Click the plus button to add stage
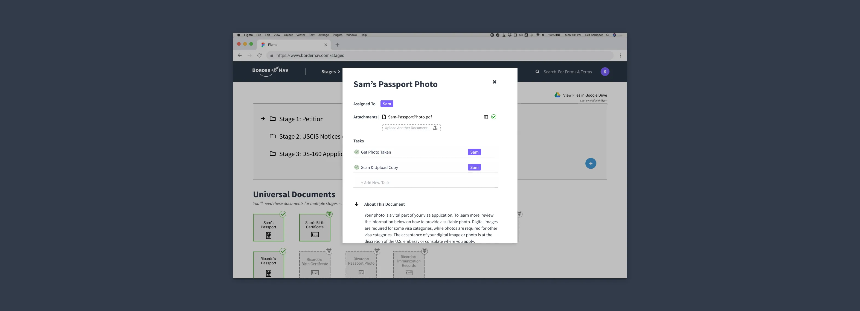 pos(591,163)
